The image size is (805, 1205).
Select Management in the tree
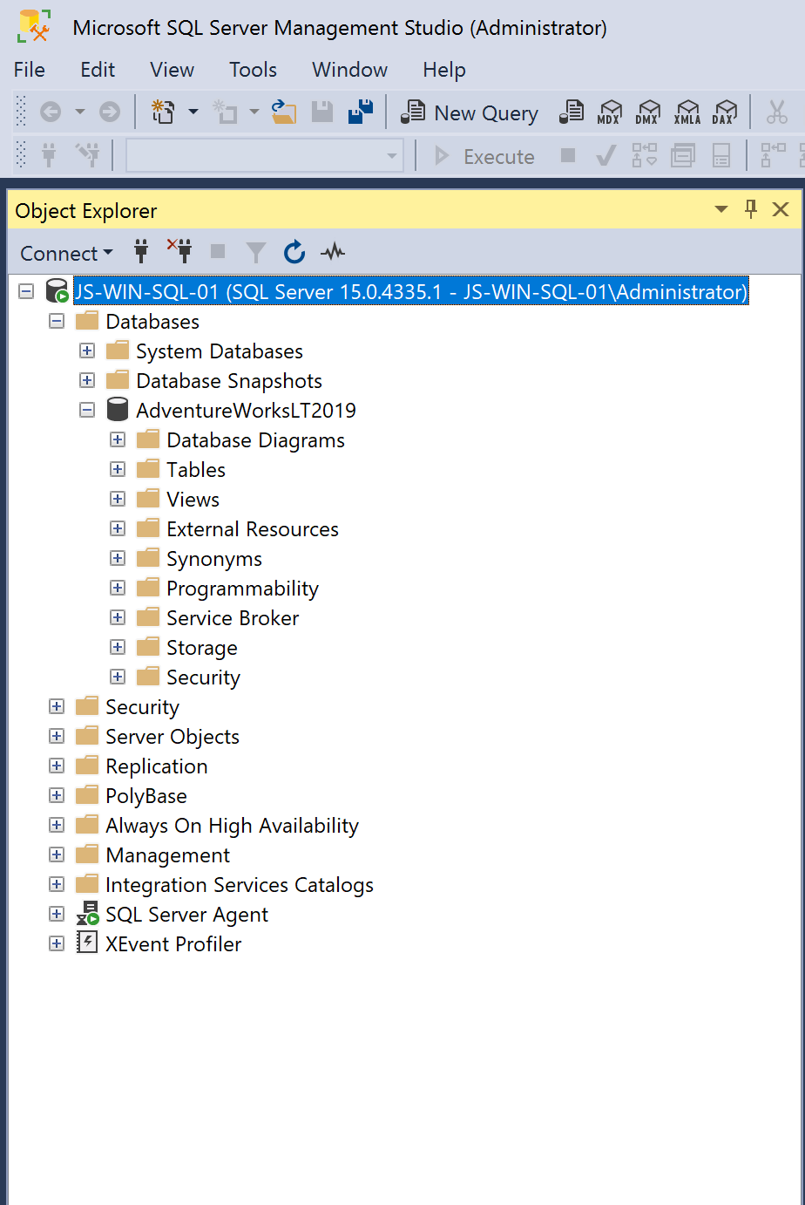168,855
